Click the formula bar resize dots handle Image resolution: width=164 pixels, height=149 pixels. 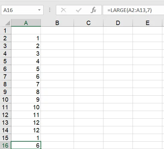[50, 10]
